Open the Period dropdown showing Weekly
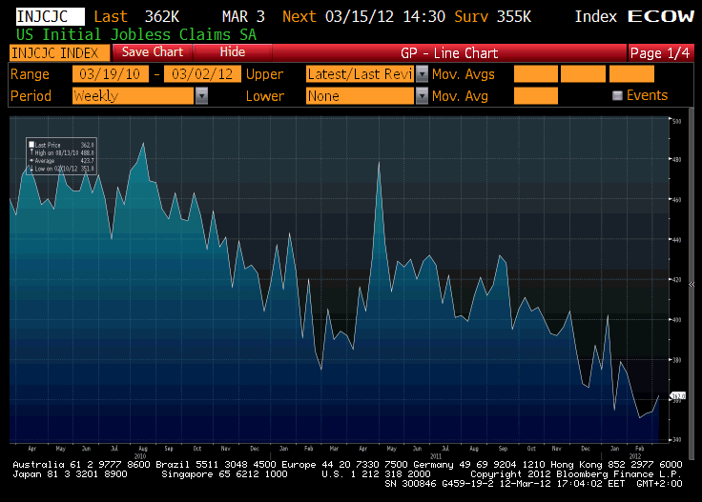This screenshot has width=702, height=502. pyautogui.click(x=133, y=95)
